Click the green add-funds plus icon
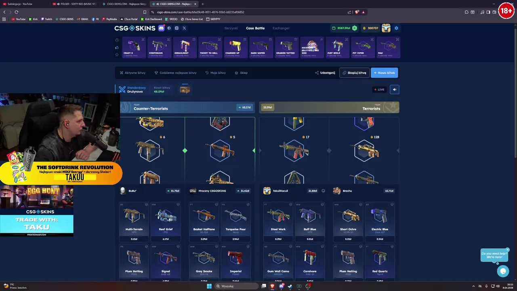 click(354, 28)
